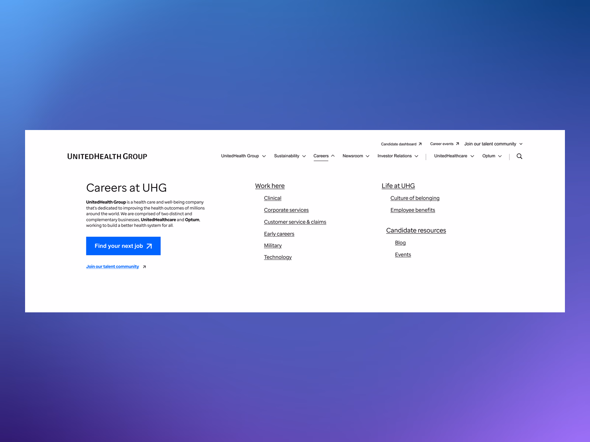Expand top Join our talent community chevron
590x442 pixels.
point(521,144)
